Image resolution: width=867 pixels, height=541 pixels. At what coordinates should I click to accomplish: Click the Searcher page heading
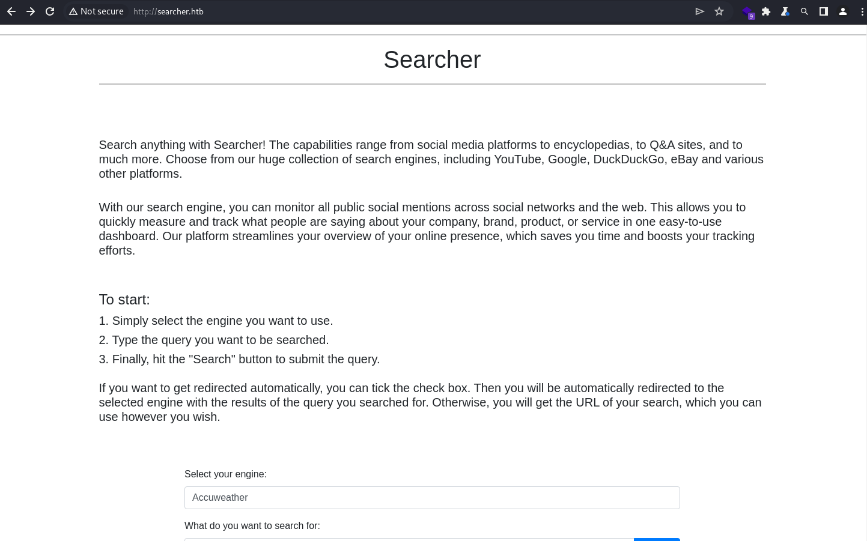tap(432, 59)
